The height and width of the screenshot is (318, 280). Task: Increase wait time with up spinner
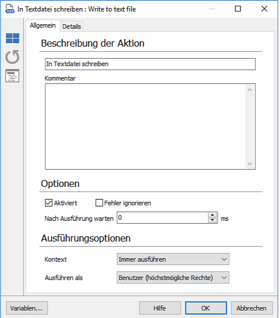click(x=212, y=215)
